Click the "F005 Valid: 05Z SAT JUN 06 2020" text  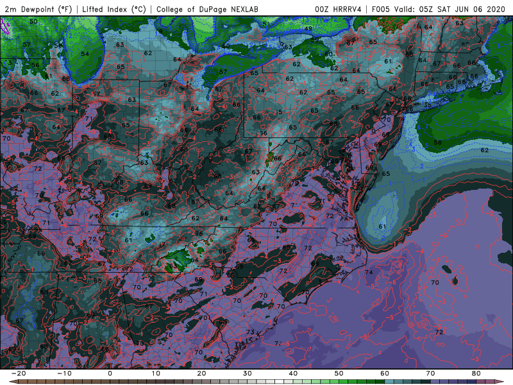pos(439,10)
